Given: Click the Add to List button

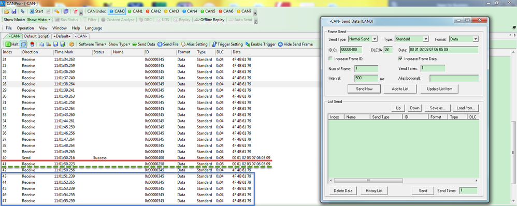Looking at the screenshot, I should pos(400,89).
